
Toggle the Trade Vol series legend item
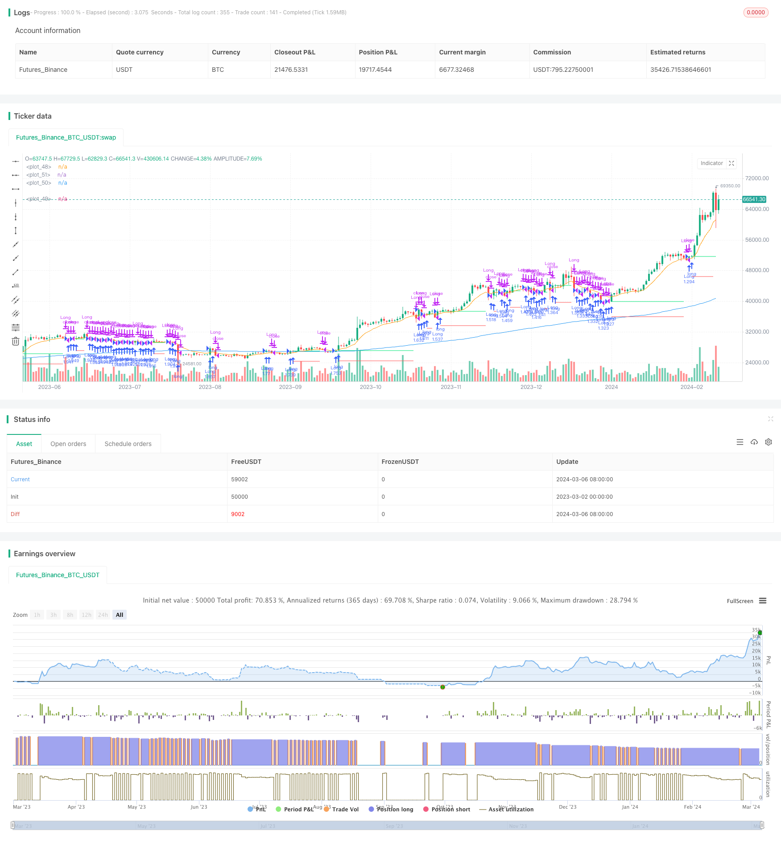point(341,809)
